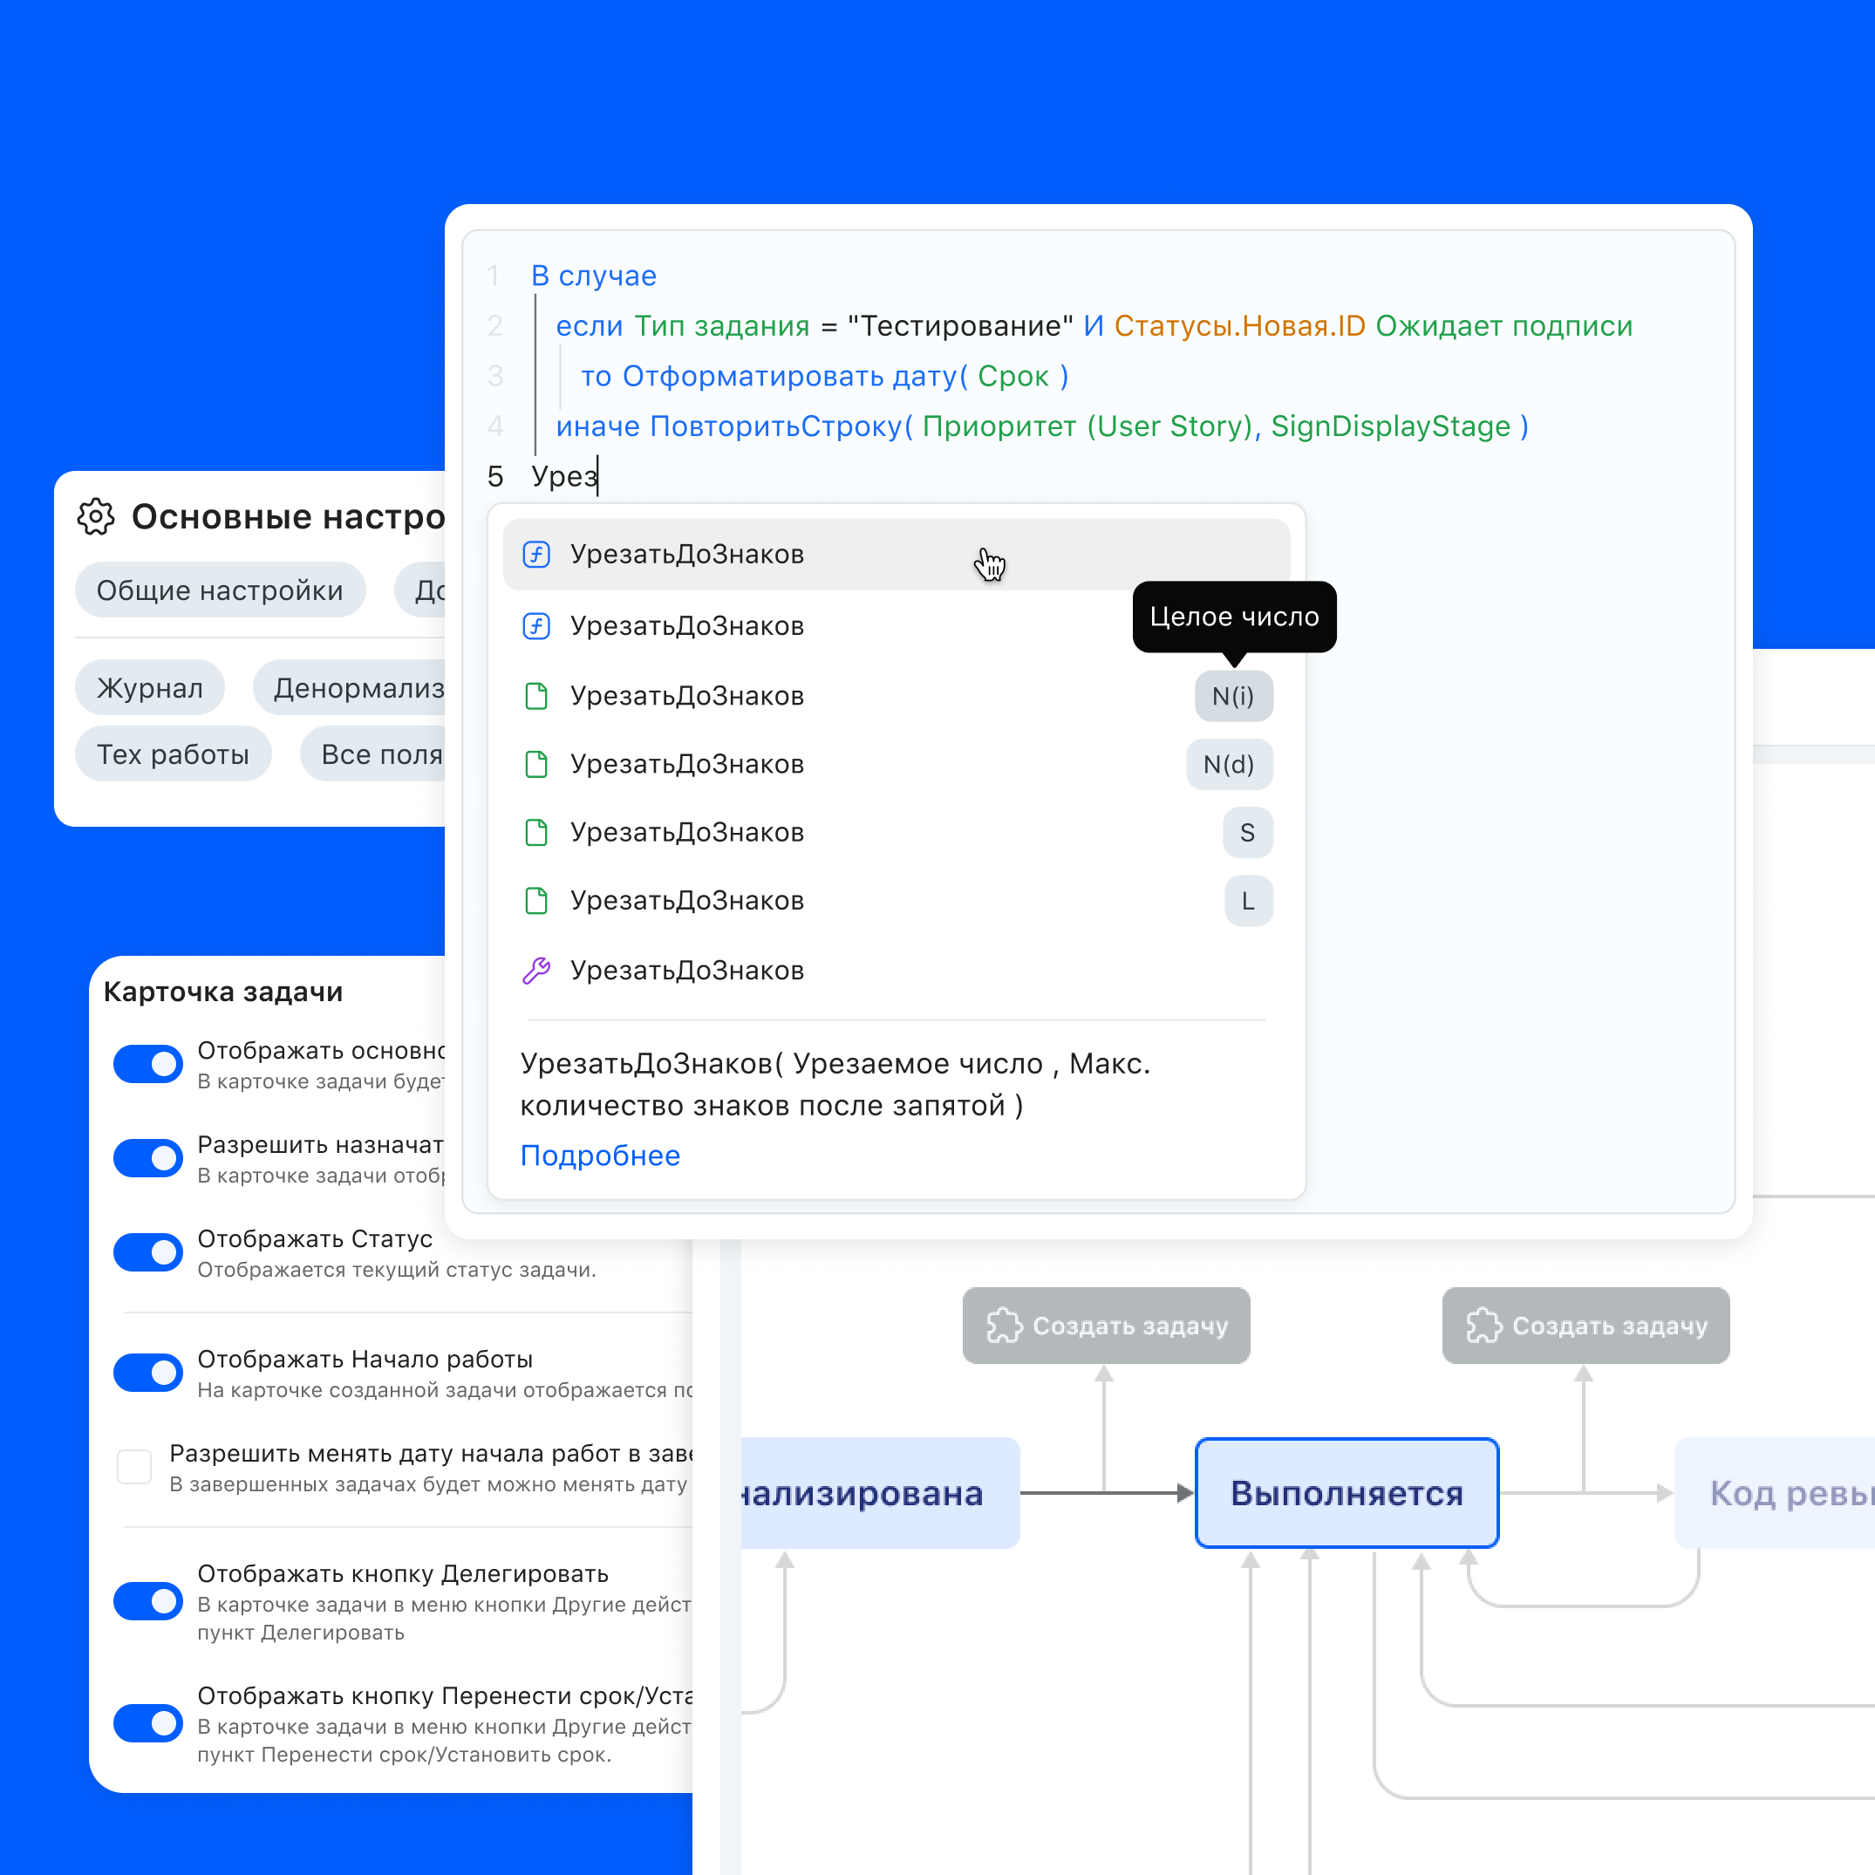Click the settings gear icon beside Основные настройки
Viewport: 1875px width, 1875px height.
tap(96, 516)
